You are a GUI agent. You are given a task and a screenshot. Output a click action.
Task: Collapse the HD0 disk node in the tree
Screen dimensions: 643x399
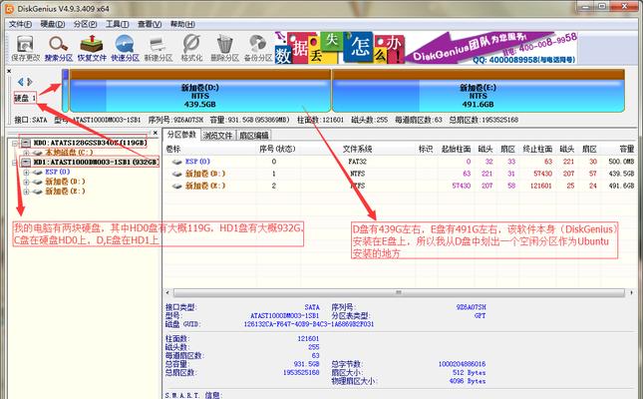pyautogui.click(x=15, y=144)
